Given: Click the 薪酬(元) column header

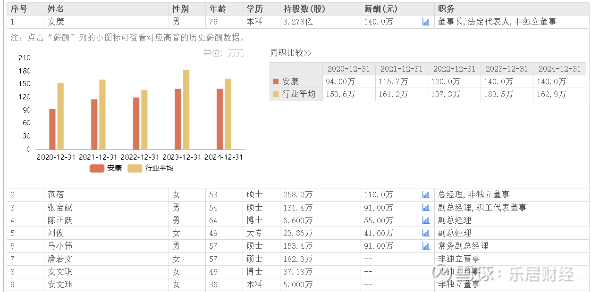Looking at the screenshot, I should pos(382,9).
